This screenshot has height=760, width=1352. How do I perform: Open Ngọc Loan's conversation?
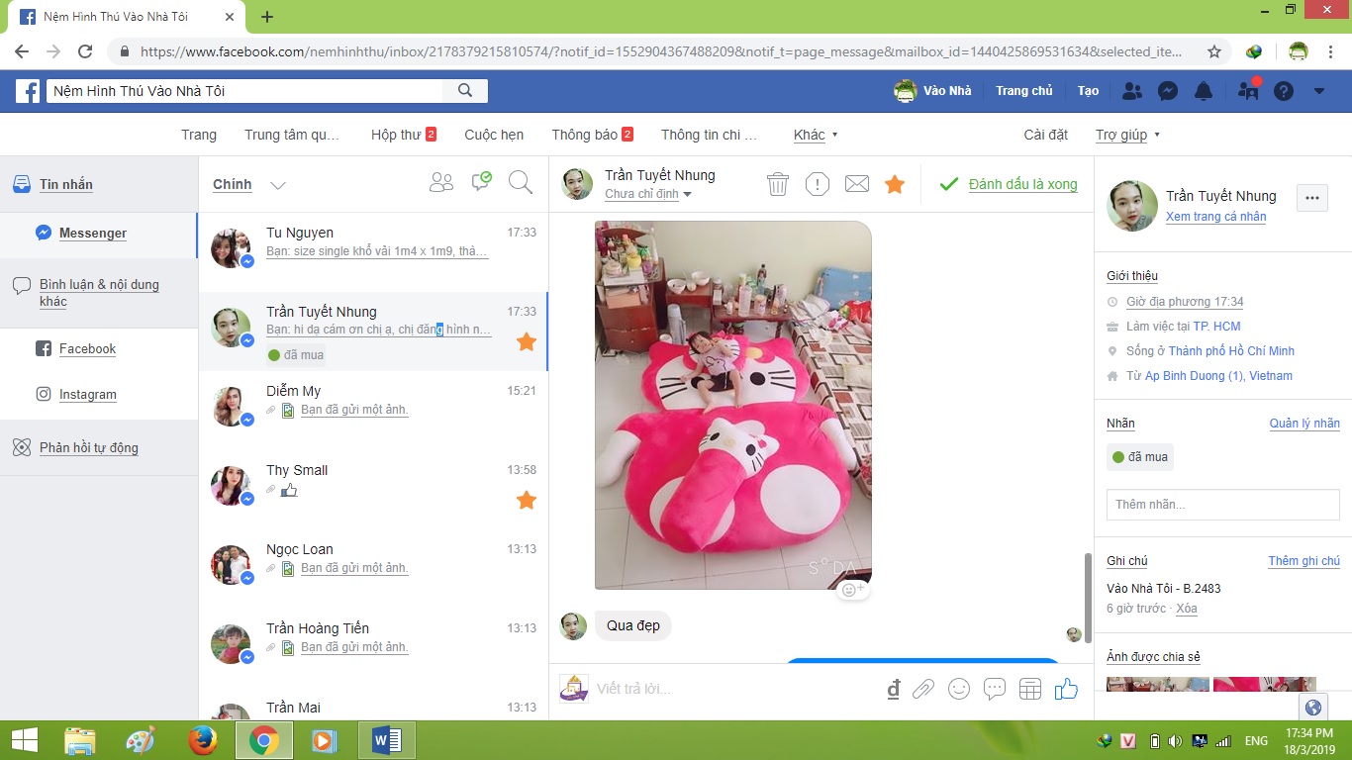tap(373, 569)
